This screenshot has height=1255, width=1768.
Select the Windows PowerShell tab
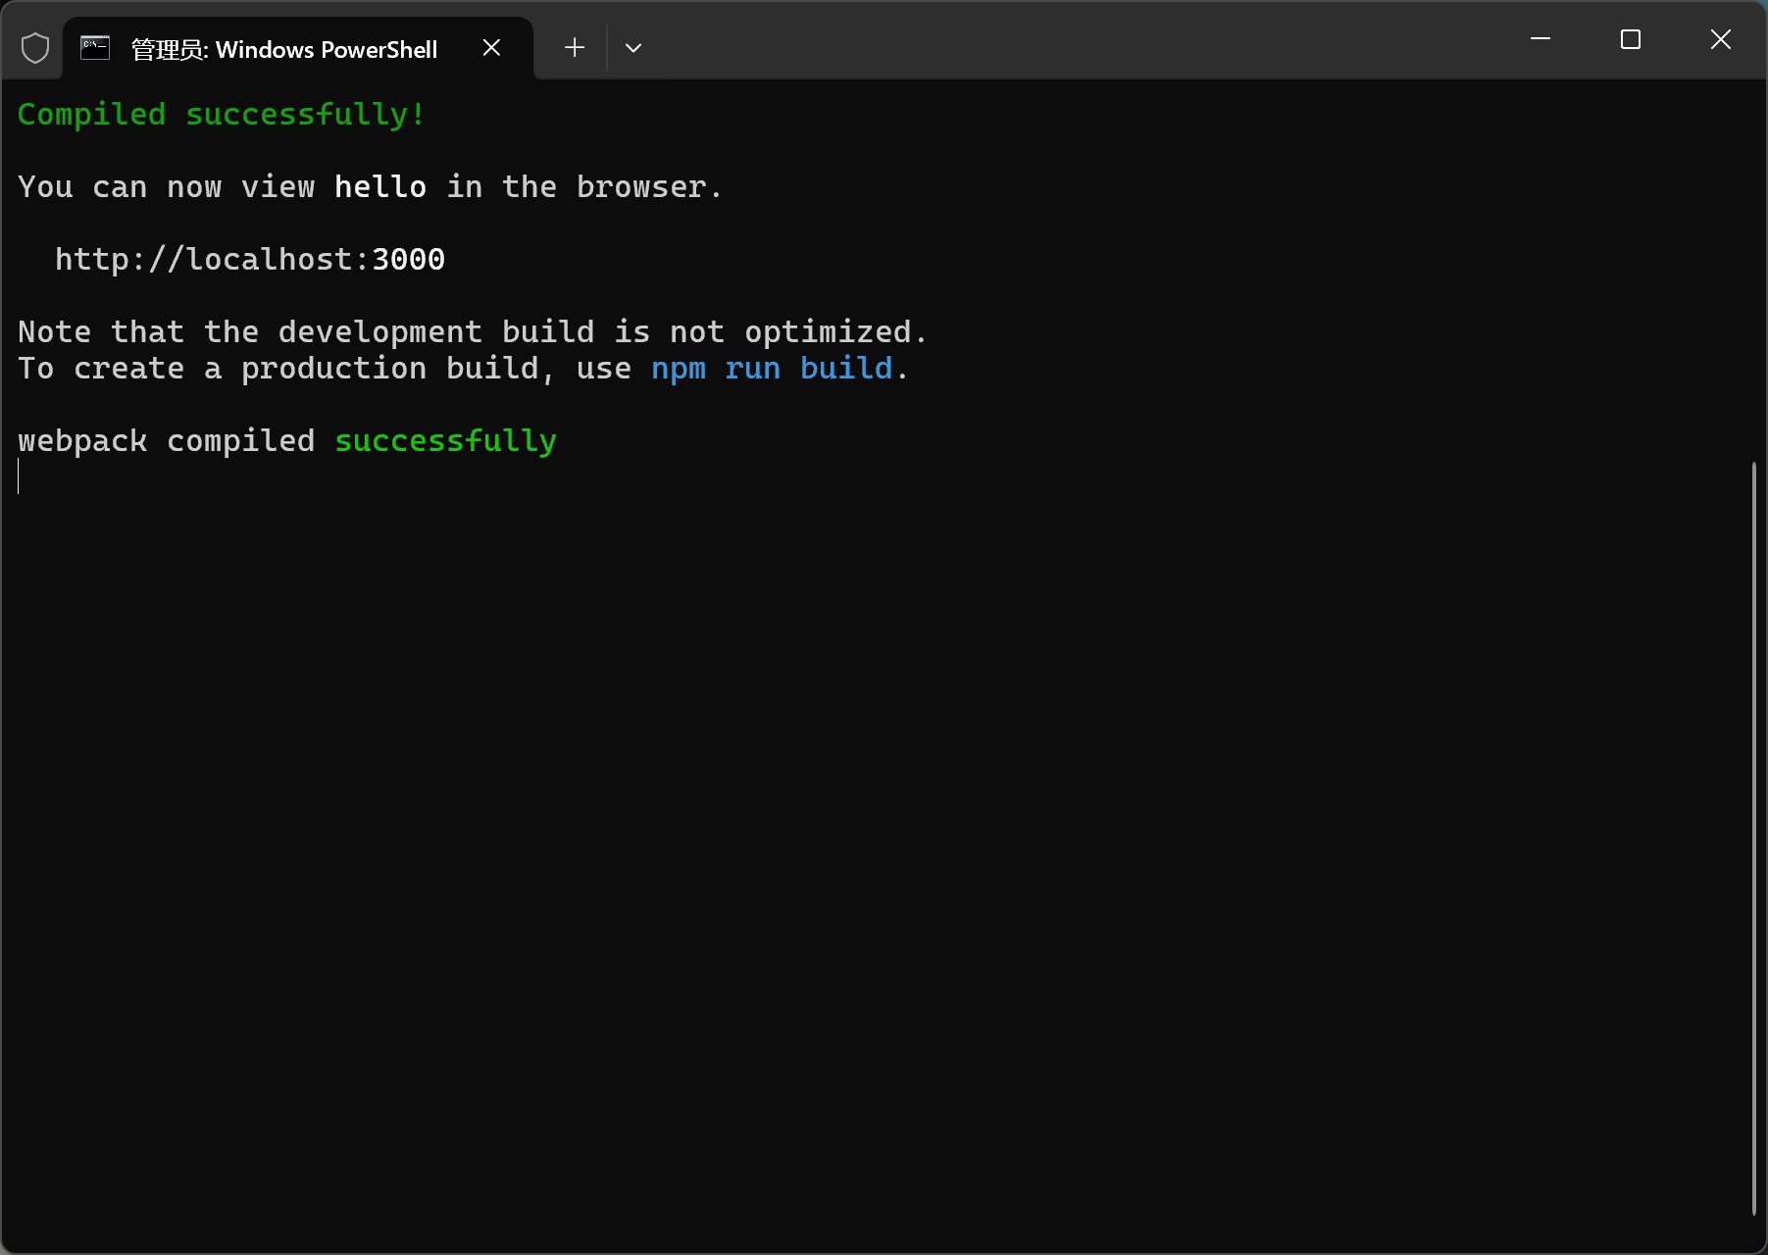point(298,48)
